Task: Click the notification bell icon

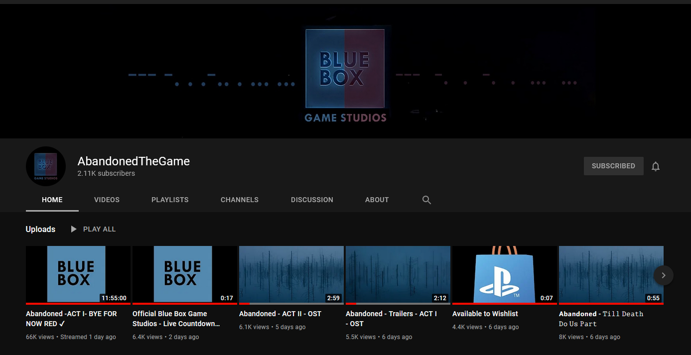Action: pos(656,166)
